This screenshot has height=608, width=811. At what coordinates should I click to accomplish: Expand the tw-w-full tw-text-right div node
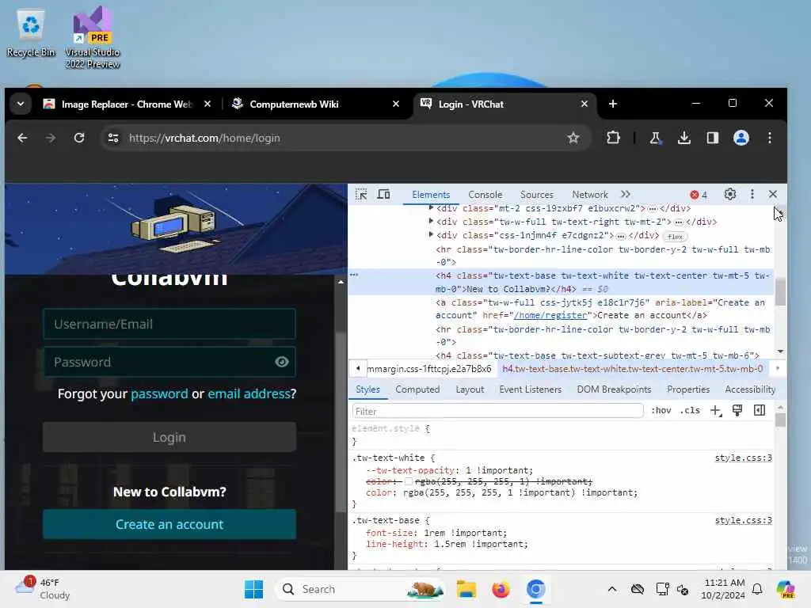(x=431, y=222)
